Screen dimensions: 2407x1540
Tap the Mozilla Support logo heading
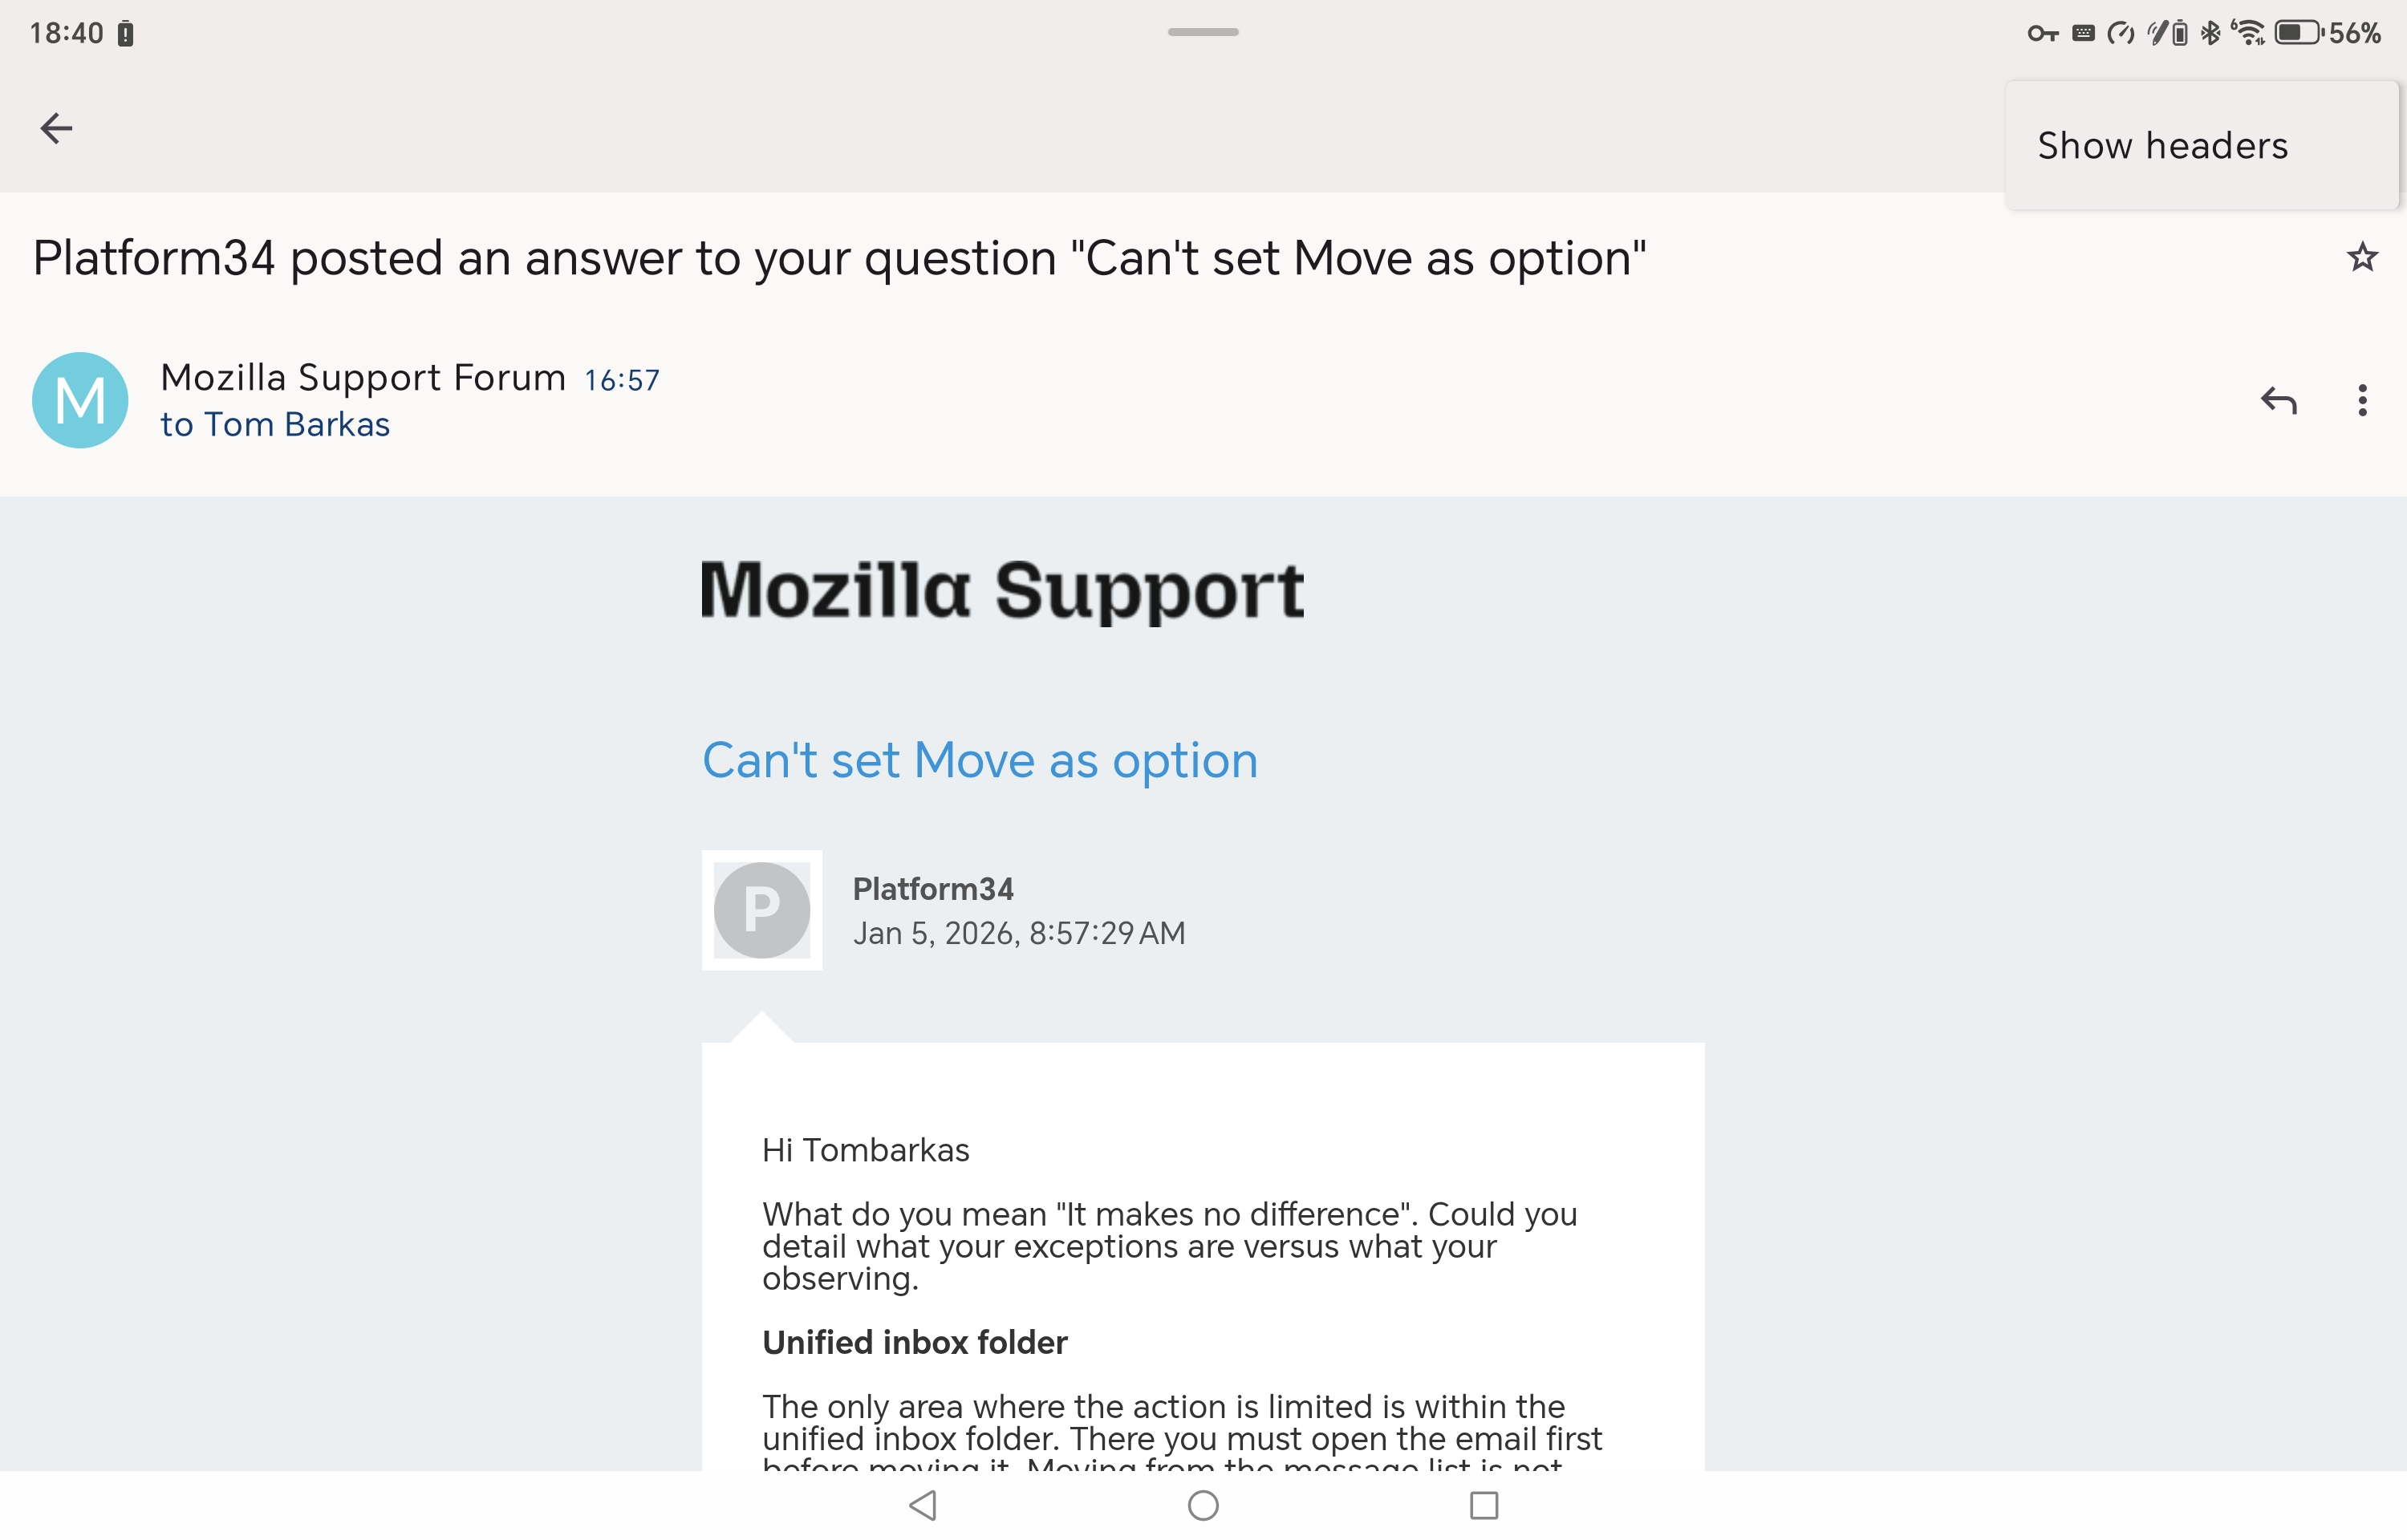[x=1002, y=590]
